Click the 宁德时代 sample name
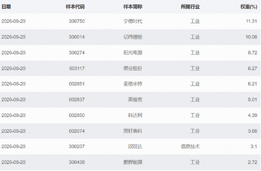The width and height of the screenshot is (261, 171). pos(133,21)
